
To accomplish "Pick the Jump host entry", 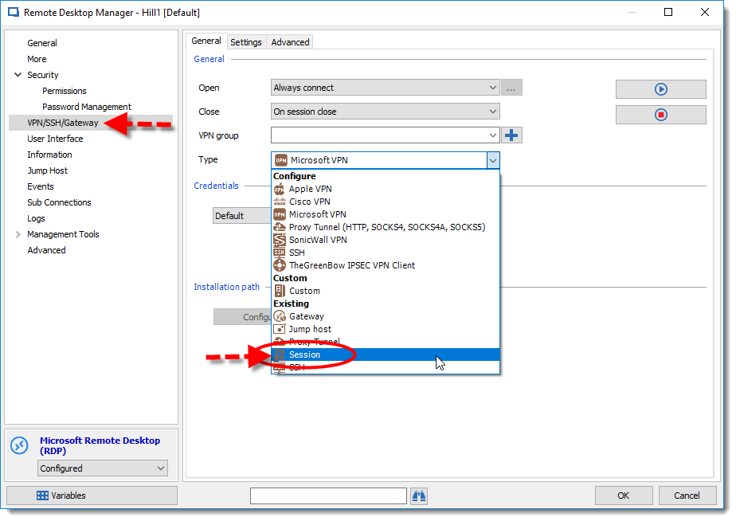I will click(x=311, y=329).
